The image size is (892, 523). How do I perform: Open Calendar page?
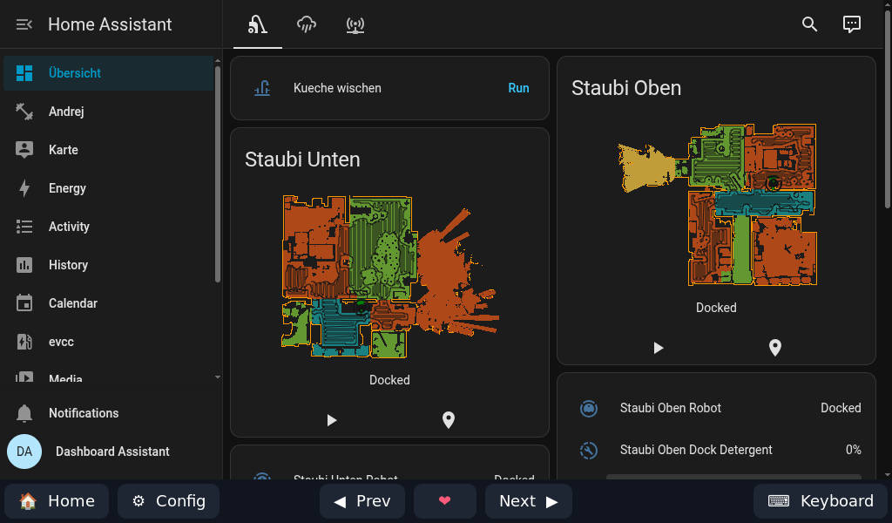(109, 303)
